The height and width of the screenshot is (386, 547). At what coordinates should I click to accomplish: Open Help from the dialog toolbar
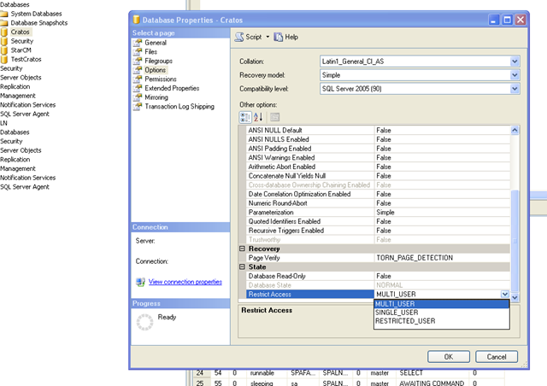tap(285, 37)
